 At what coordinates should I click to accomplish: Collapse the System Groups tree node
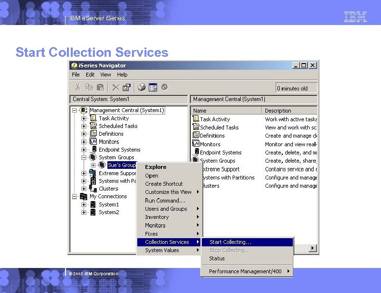(84, 157)
